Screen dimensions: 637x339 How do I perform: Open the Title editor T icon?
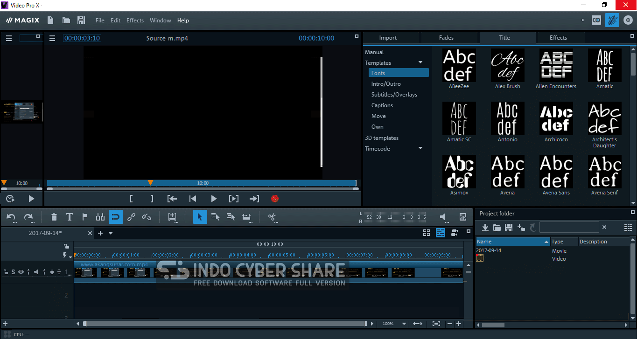(x=70, y=217)
